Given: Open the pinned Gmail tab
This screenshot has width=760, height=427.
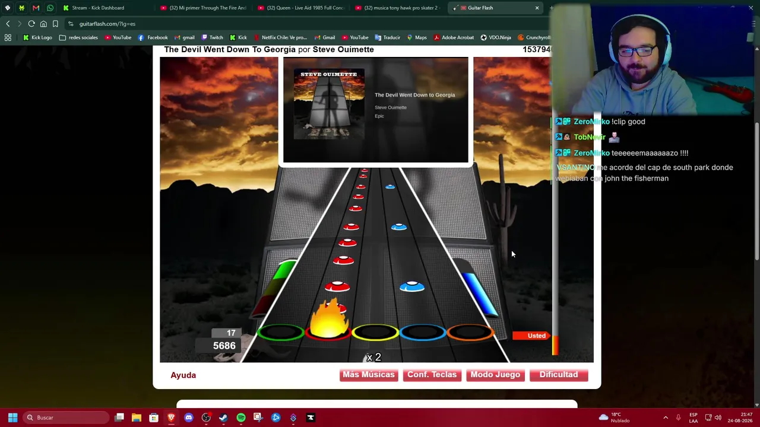Looking at the screenshot, I should click(x=36, y=8).
